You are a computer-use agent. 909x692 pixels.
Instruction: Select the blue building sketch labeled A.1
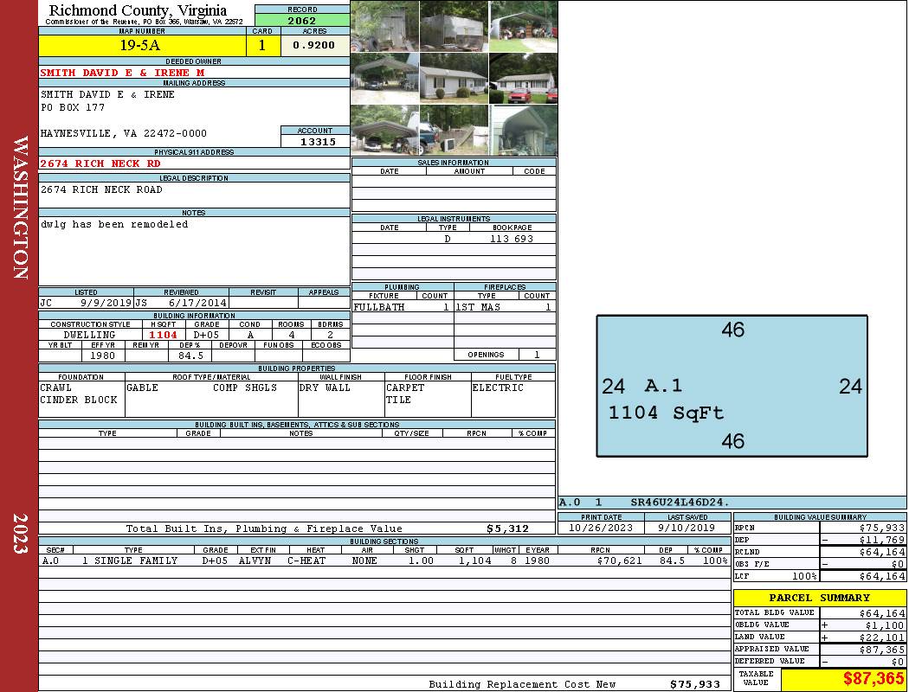(732, 386)
